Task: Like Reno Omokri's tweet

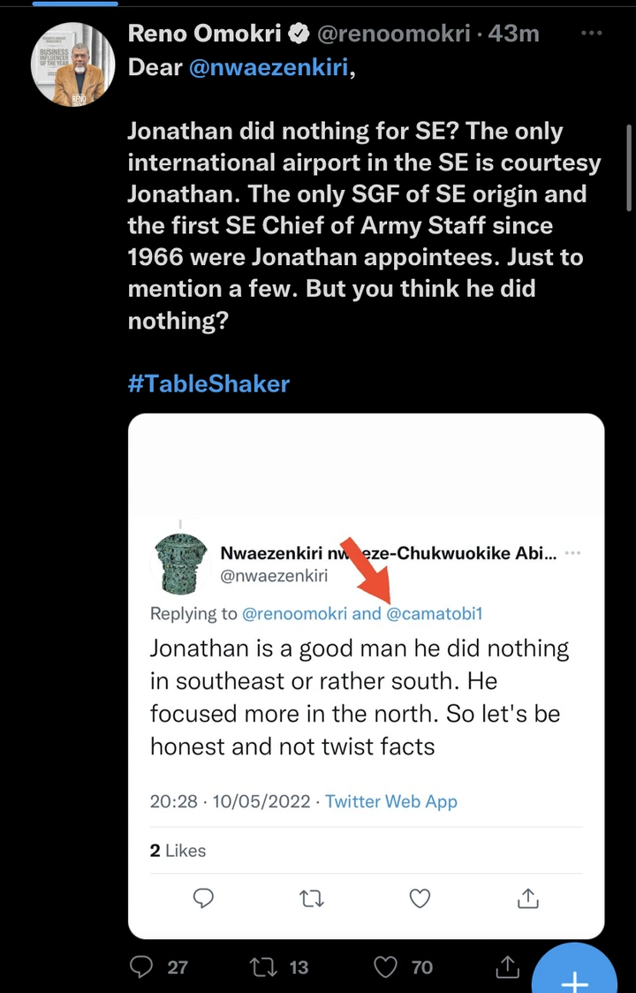Action: point(386,966)
